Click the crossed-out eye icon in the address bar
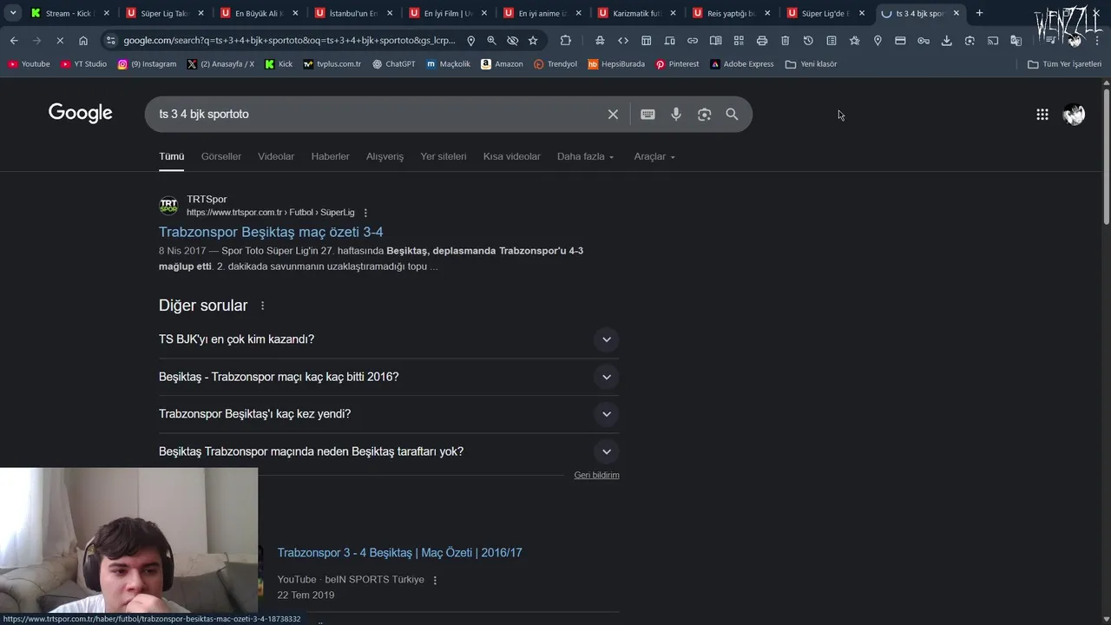This screenshot has width=1111, height=625. click(512, 41)
